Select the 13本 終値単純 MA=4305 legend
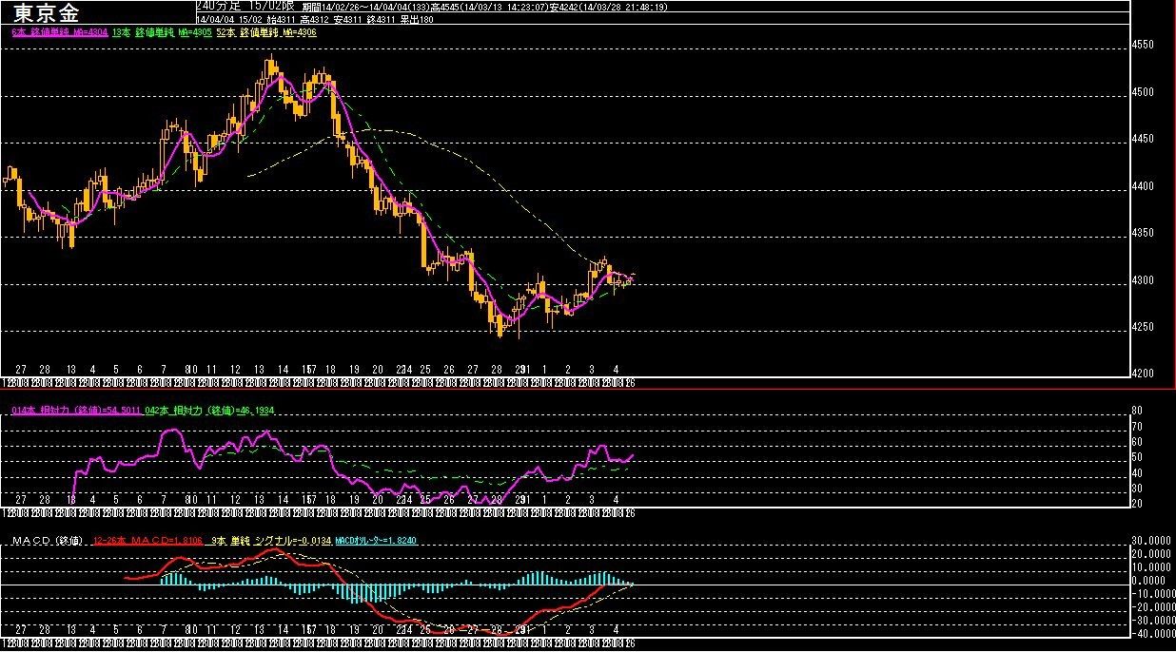Image resolution: width=1176 pixels, height=652 pixels. (160, 32)
